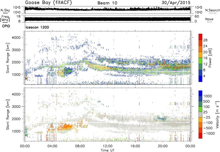Click the 04:00 time tick label
Viewport: 220px width, 152px height.
pyautogui.click(x=52, y=146)
